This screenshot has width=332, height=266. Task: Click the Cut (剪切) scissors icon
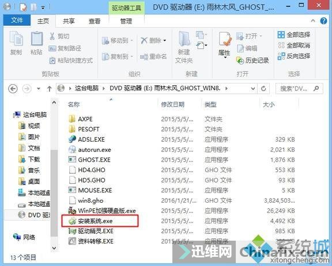click(x=52, y=36)
